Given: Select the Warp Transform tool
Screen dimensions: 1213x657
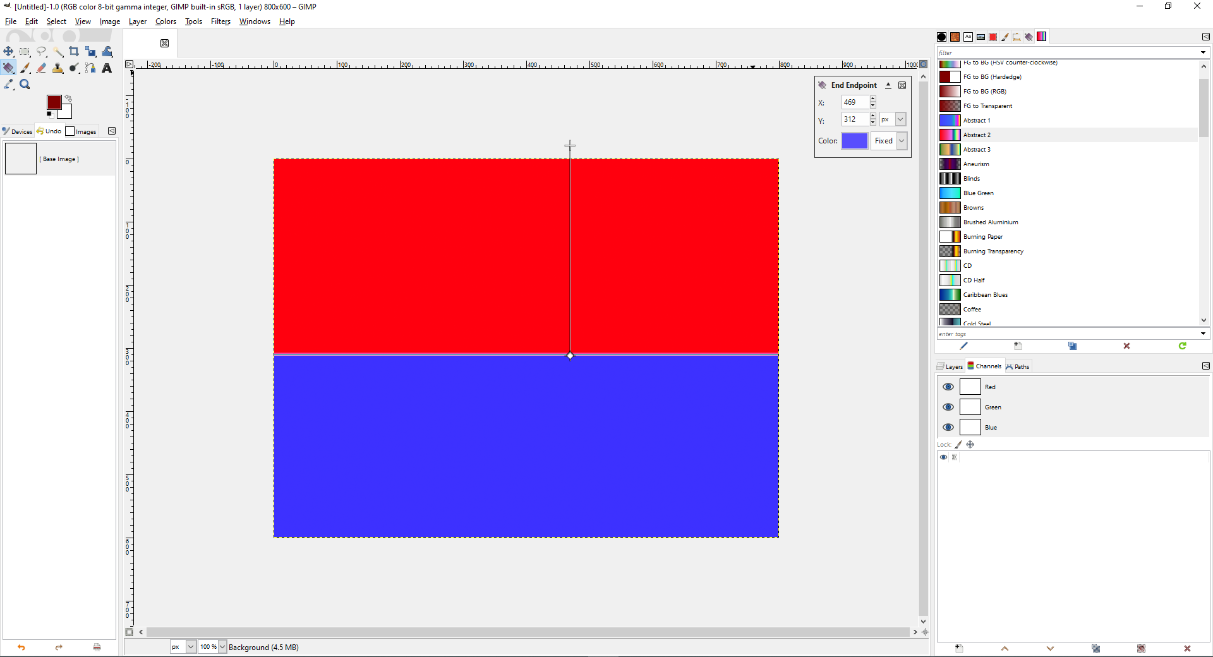Looking at the screenshot, I should 107,51.
